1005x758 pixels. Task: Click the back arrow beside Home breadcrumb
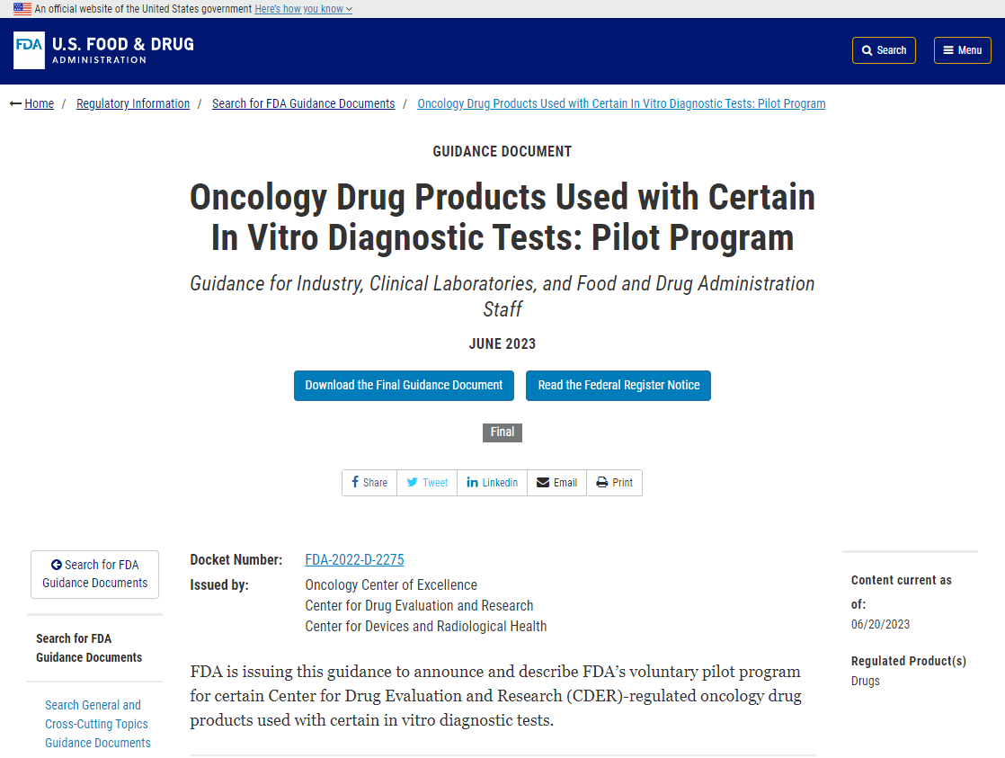click(15, 104)
